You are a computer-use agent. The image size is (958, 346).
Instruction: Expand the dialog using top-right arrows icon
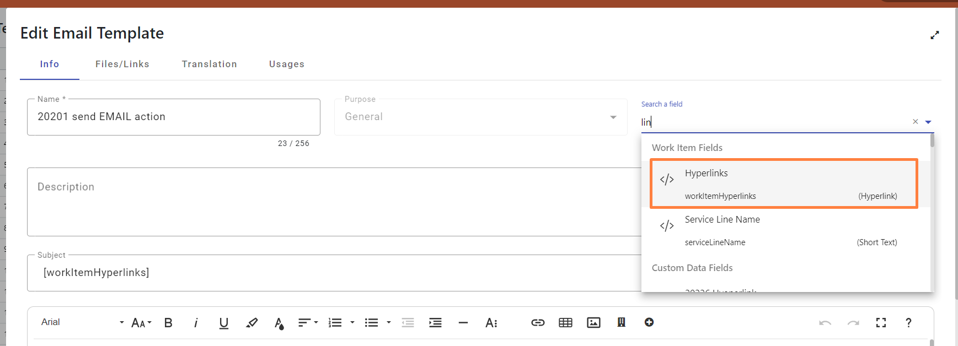(934, 35)
